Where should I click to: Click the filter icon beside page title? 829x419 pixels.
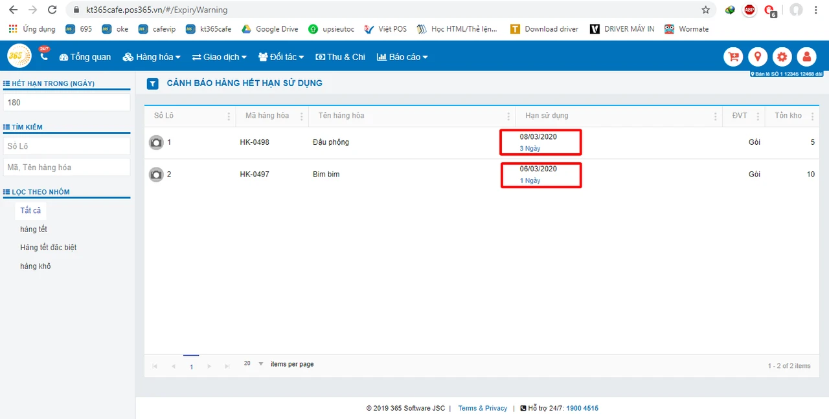(153, 83)
